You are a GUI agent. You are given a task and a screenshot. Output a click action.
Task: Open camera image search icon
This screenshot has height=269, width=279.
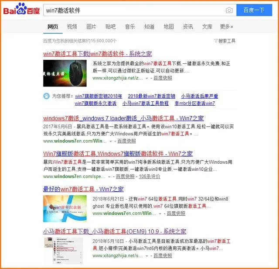tap(229, 10)
